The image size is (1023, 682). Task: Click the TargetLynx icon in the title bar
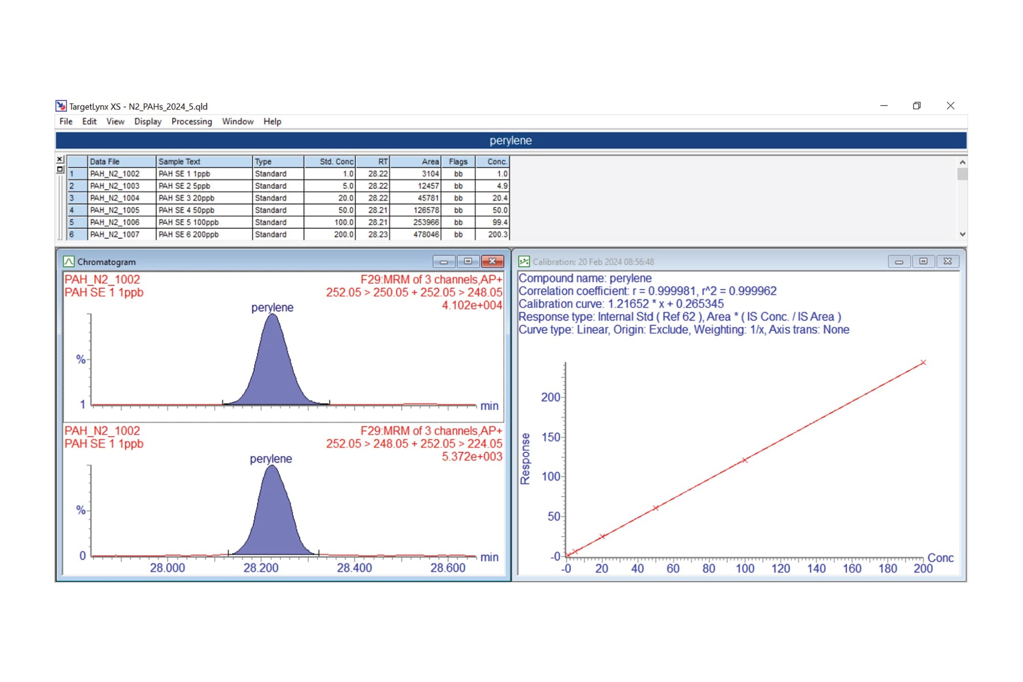(x=61, y=106)
